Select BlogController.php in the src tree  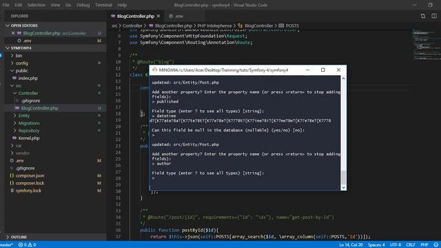(x=40, y=108)
